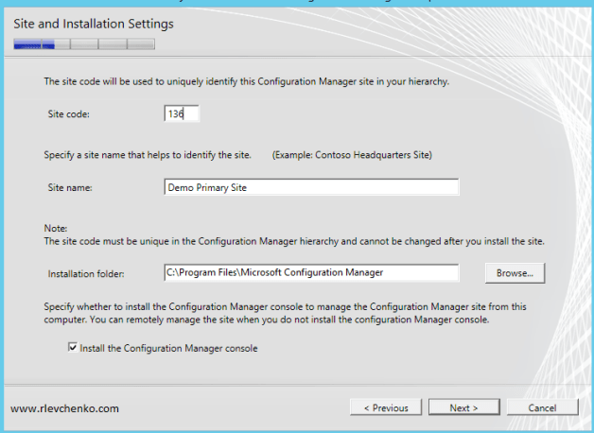Click the 'Install the Configuration Manager console' label text
594x433 pixels.
[168, 348]
